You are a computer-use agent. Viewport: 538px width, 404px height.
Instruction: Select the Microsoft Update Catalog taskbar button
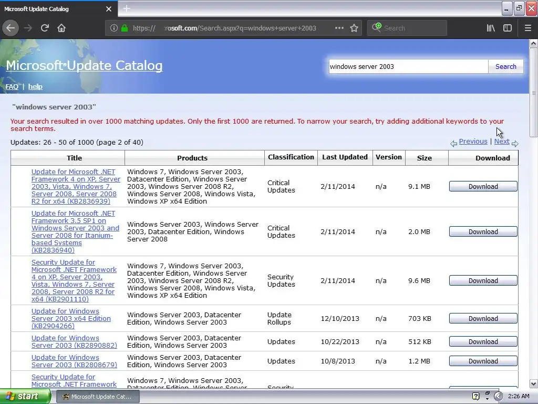97,397
